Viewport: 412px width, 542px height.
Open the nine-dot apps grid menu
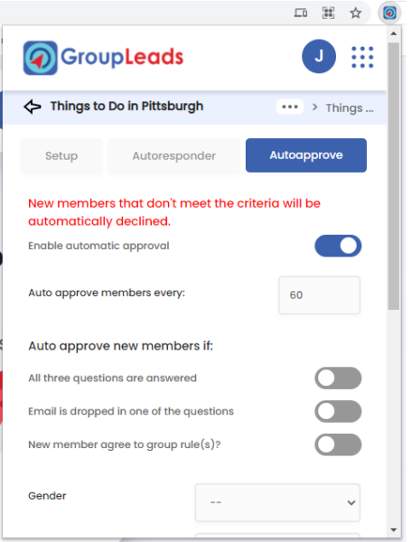tap(362, 57)
